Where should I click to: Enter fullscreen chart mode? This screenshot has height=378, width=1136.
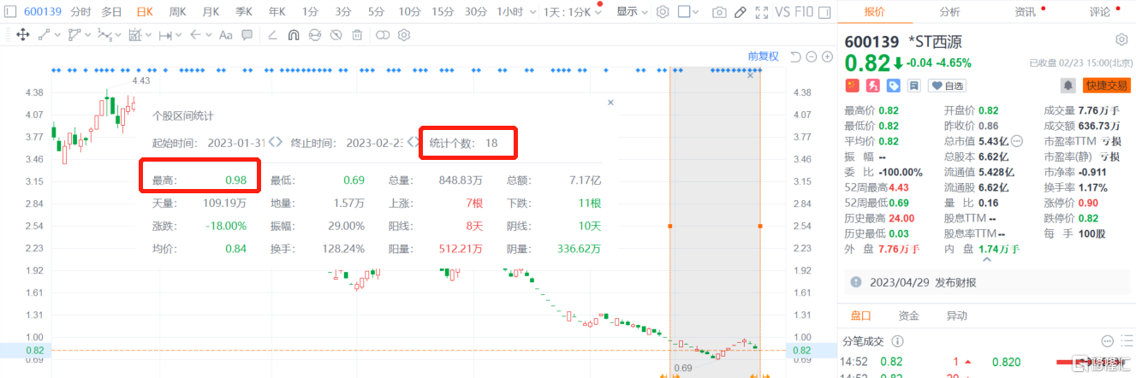[760, 12]
